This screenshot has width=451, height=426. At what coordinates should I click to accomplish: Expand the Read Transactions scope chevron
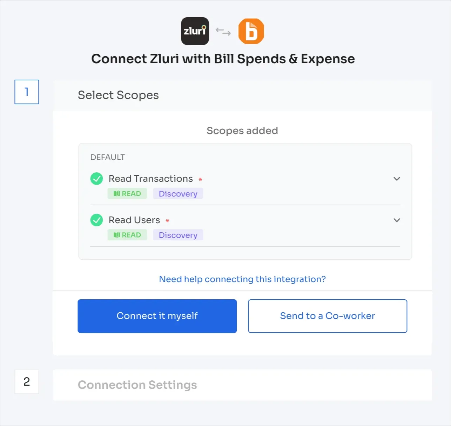[x=397, y=179]
